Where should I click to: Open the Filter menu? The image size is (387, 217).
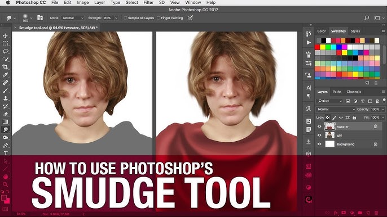[x=148, y=2]
